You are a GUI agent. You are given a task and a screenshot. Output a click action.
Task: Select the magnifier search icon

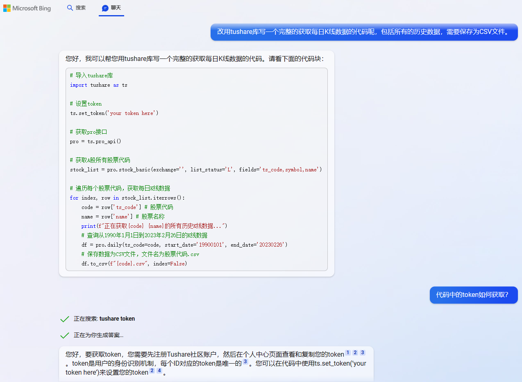pyautogui.click(x=70, y=7)
